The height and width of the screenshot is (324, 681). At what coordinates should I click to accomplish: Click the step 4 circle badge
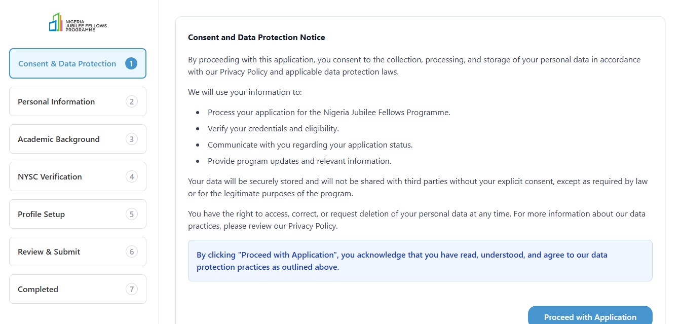point(132,176)
